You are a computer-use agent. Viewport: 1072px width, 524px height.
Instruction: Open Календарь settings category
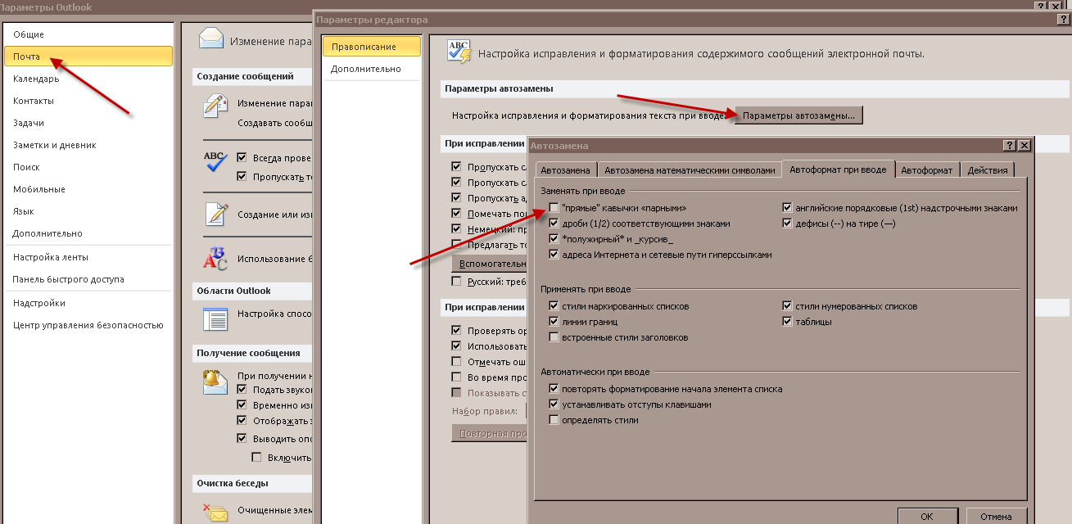[88, 79]
